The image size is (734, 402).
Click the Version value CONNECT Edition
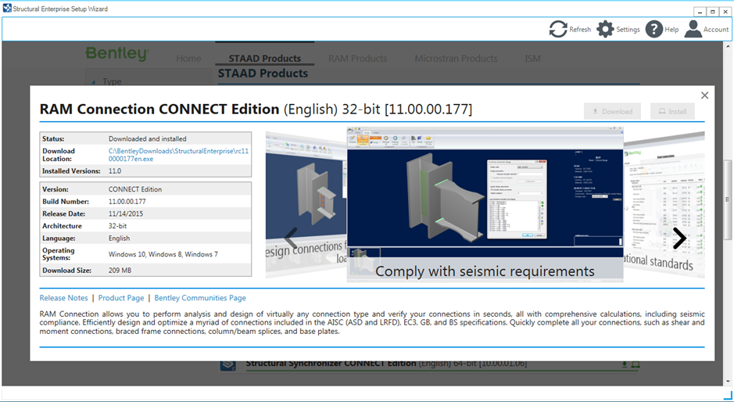[135, 189]
